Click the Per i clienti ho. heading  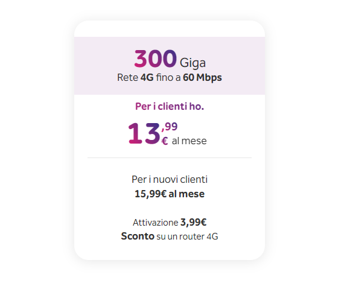[x=170, y=106]
